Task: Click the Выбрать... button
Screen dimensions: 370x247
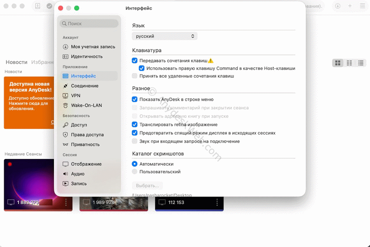Action: (x=147, y=186)
